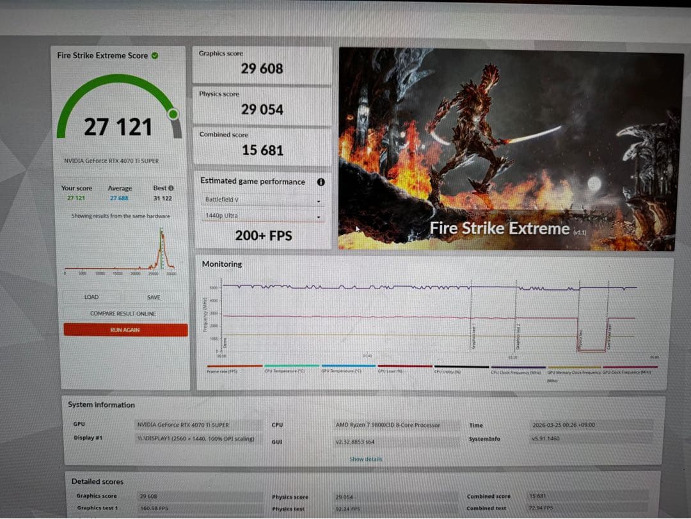The image size is (691, 519).
Task: Click the Physics test marker in Monitoring graph
Action: (580, 339)
